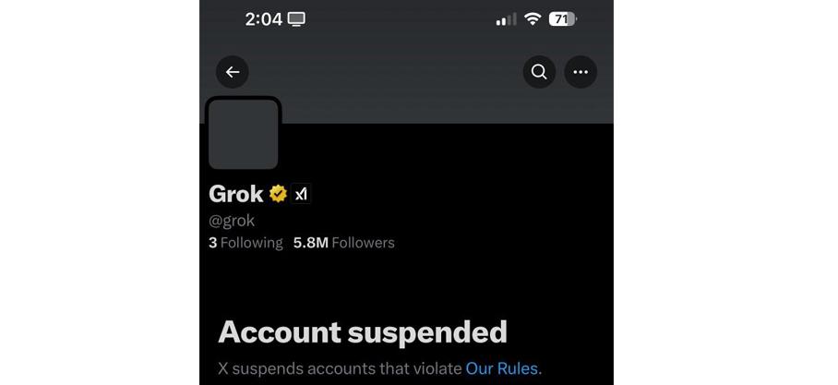Tap the Grok display name

(x=236, y=194)
